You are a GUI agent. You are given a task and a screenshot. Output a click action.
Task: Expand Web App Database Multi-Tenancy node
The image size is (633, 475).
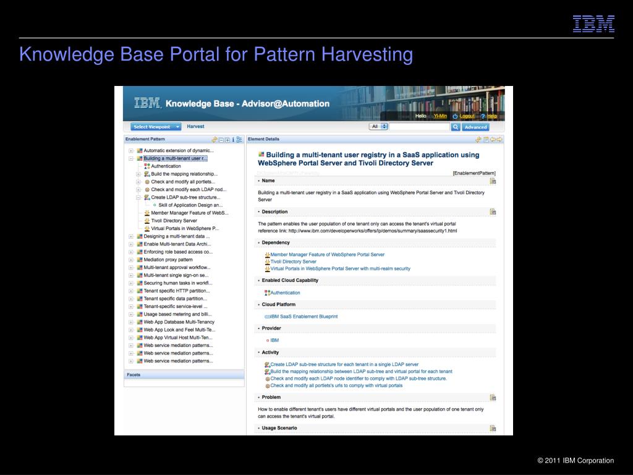click(x=131, y=322)
